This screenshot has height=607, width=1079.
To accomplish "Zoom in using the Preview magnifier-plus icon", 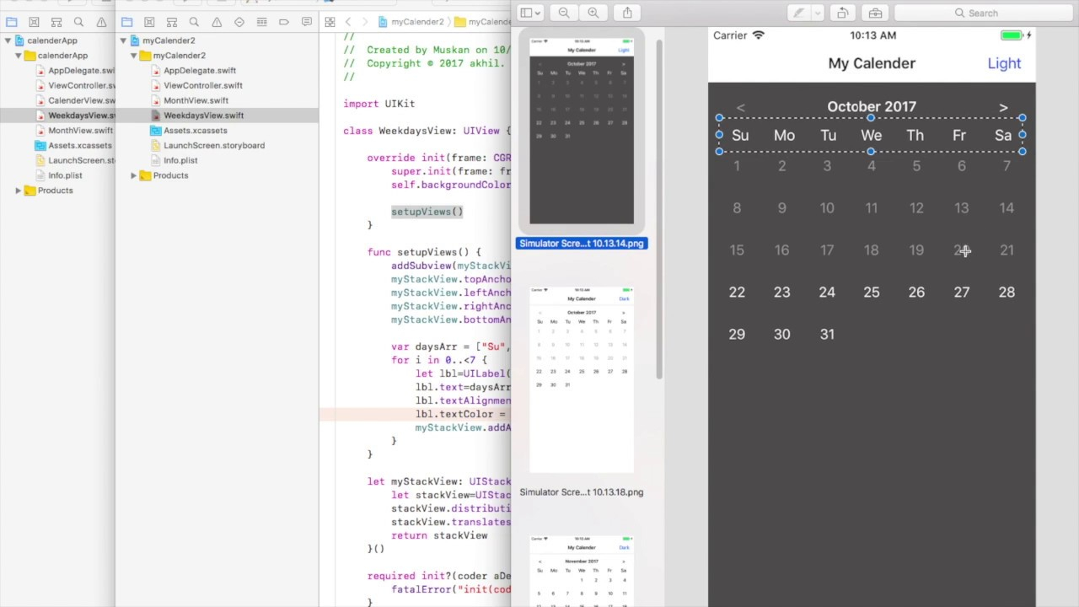I will tap(593, 13).
